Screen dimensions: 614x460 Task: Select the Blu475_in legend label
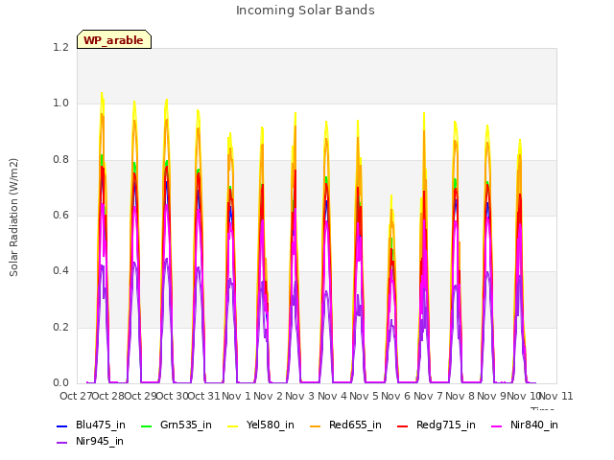click(x=100, y=425)
